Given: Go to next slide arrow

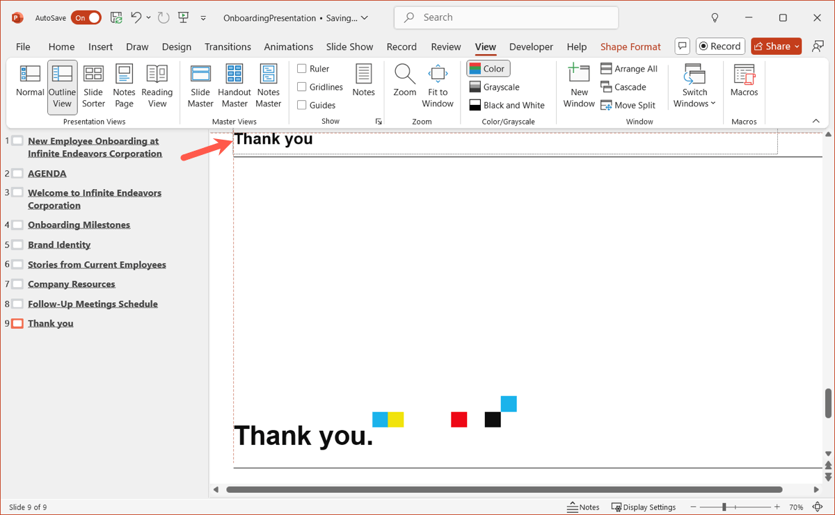Looking at the screenshot, I should [828, 477].
